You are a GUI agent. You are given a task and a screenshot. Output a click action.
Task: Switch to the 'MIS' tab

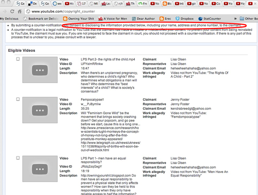coord(94,3)
